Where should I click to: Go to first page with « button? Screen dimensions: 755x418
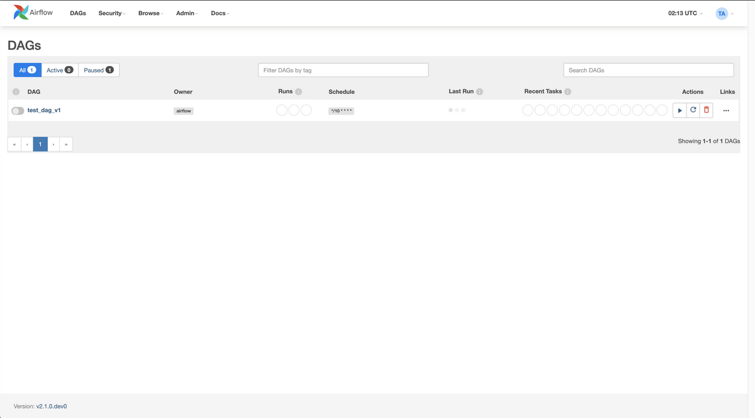coord(14,145)
